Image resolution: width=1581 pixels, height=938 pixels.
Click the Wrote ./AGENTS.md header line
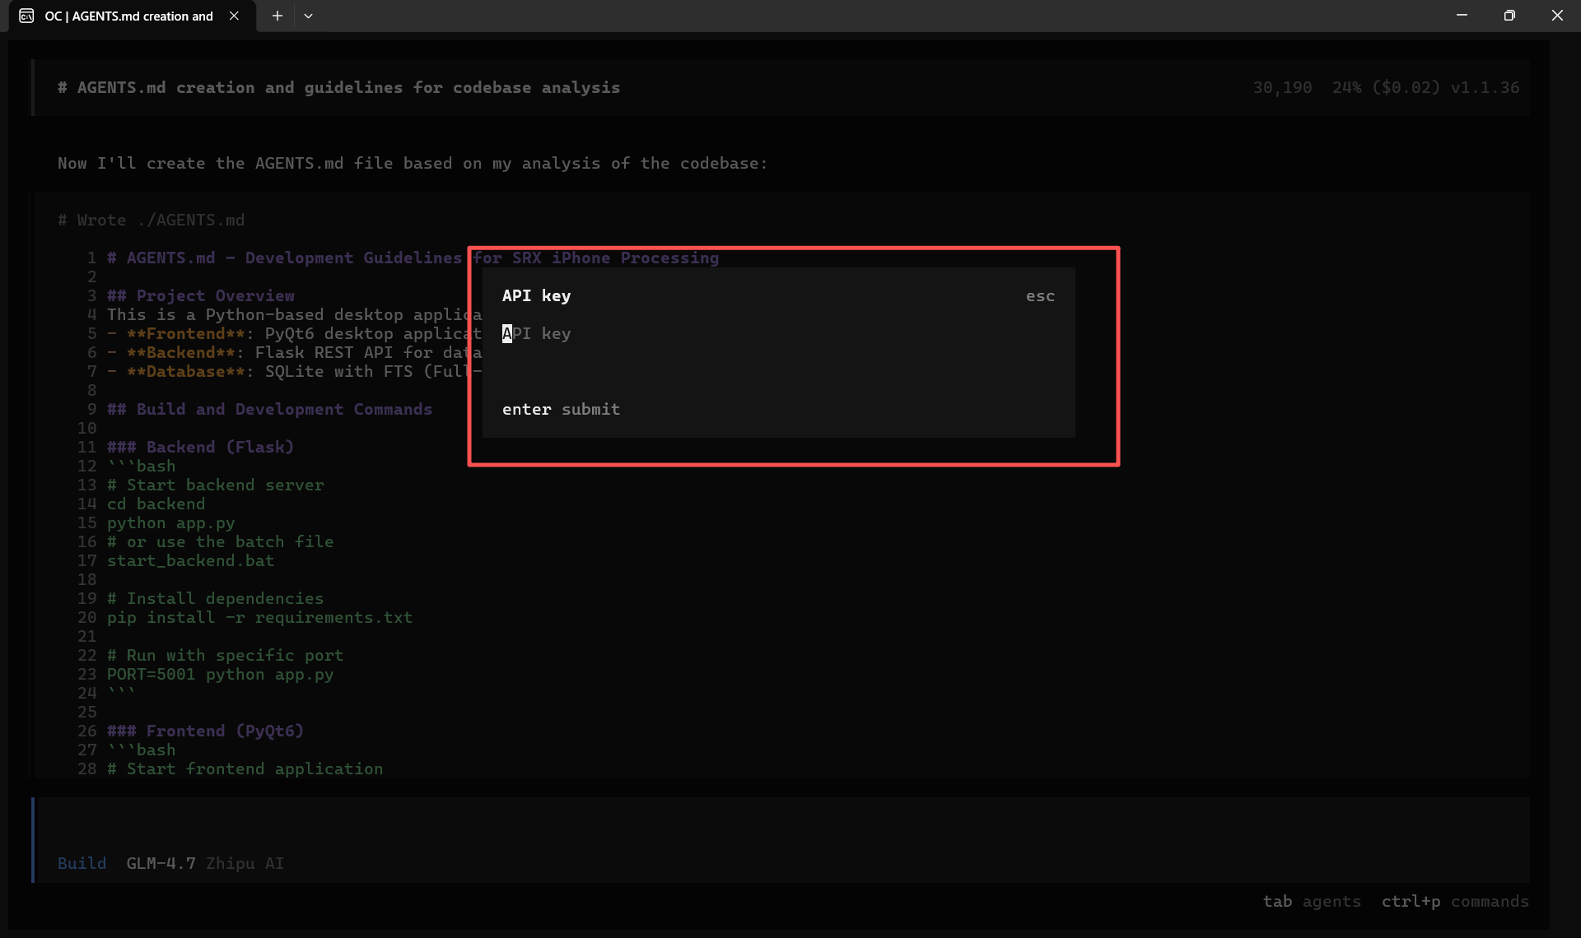(151, 221)
